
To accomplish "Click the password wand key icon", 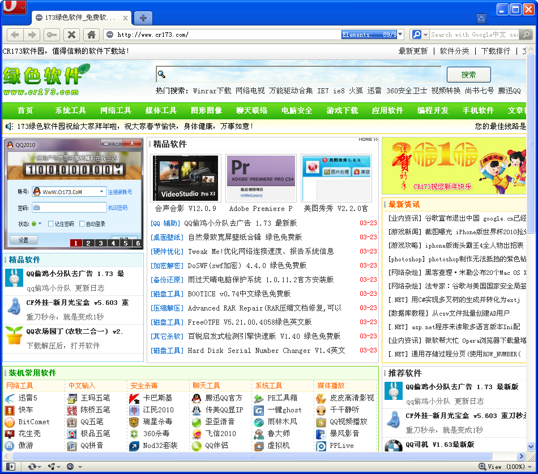I will point(52,35).
